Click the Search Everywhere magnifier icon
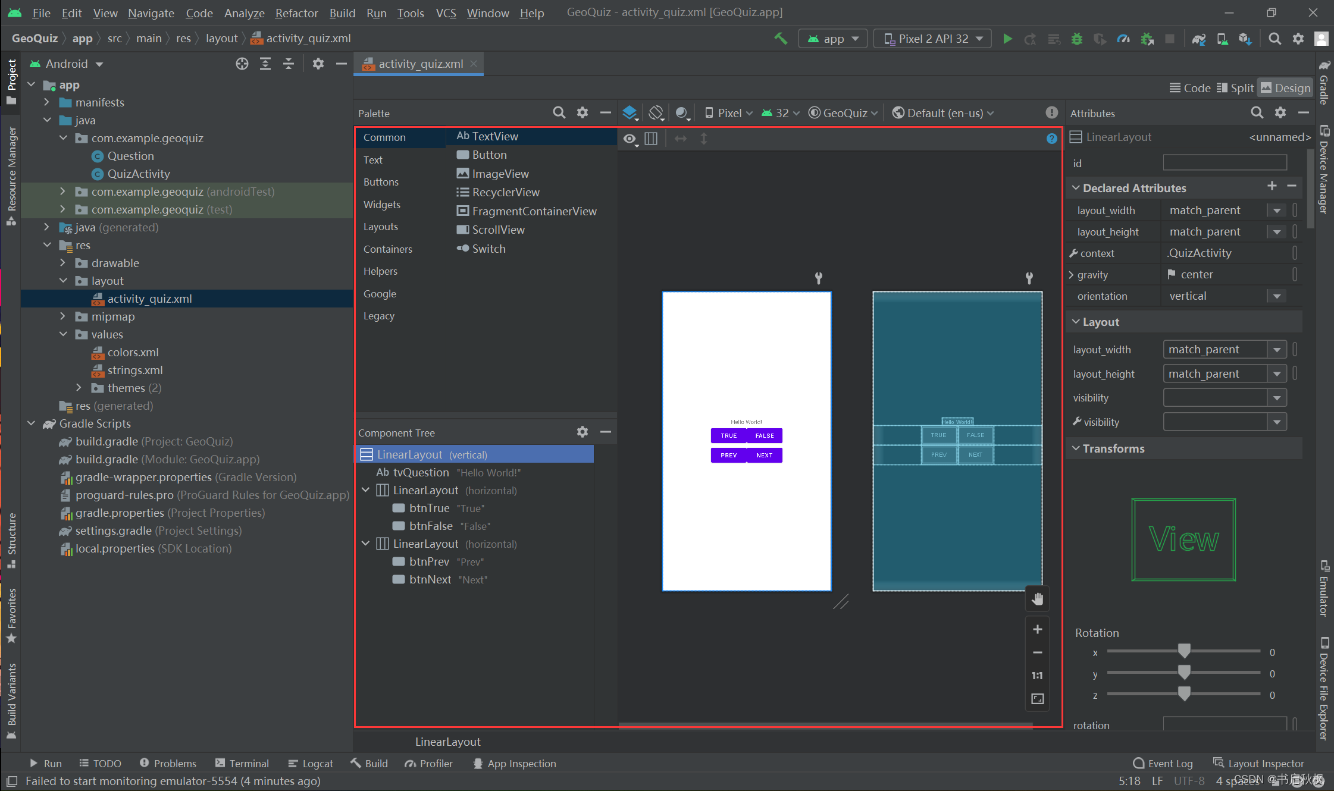Image resolution: width=1334 pixels, height=791 pixels. [1274, 39]
